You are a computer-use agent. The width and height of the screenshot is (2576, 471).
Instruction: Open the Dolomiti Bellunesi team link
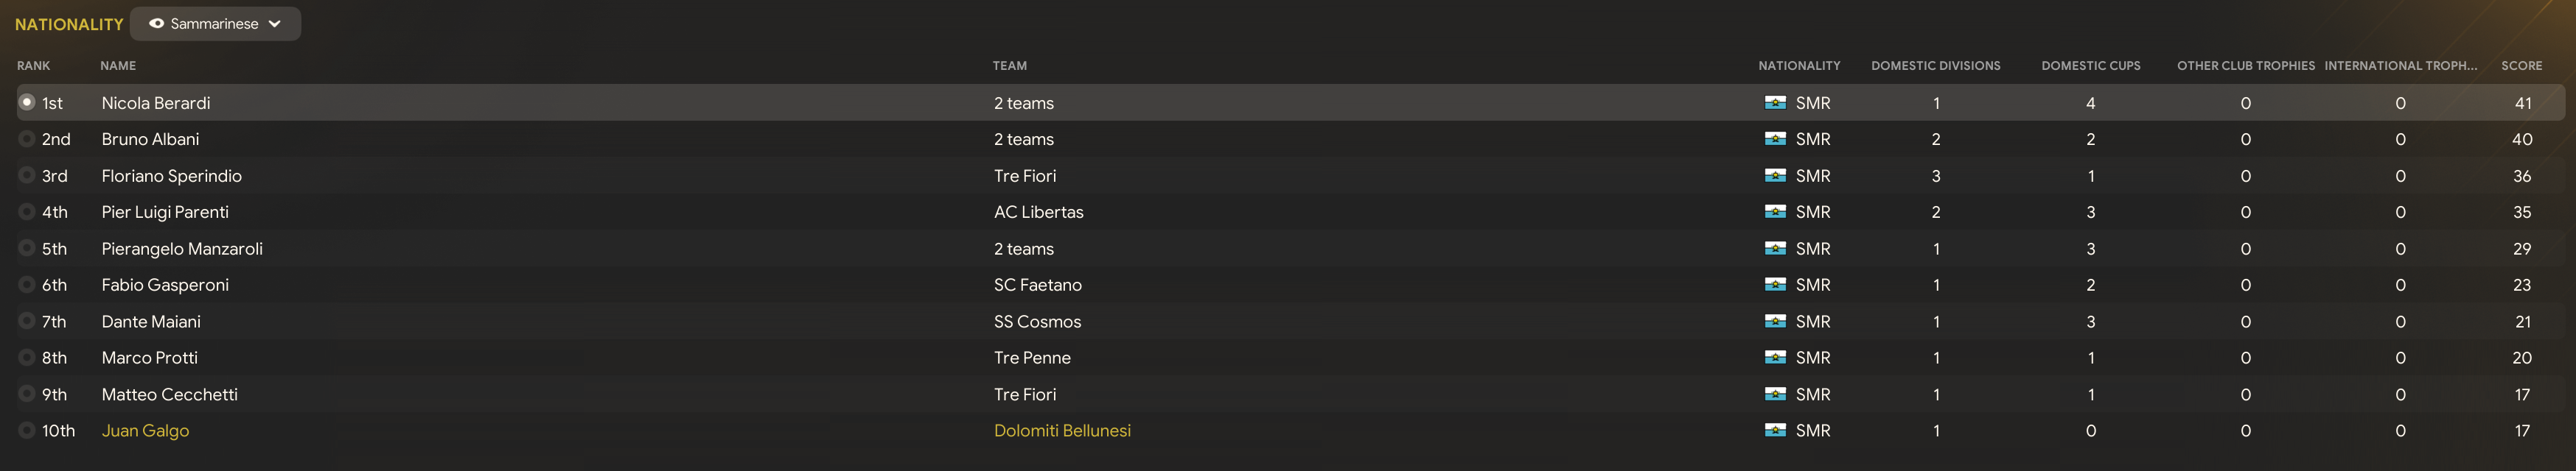tap(1062, 431)
